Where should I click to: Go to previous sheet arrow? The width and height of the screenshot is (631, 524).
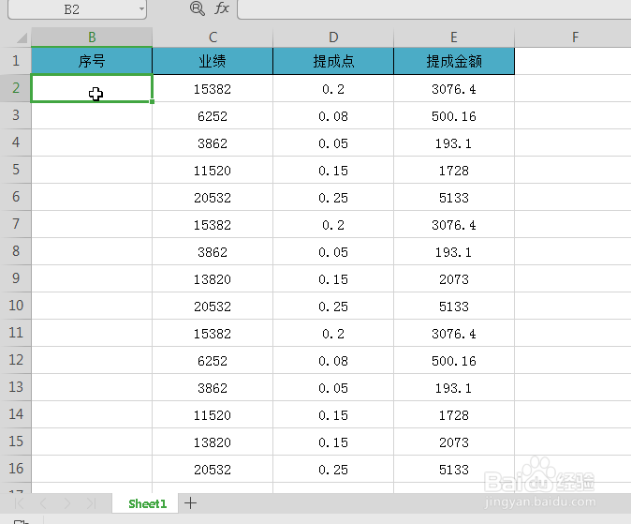(43, 503)
